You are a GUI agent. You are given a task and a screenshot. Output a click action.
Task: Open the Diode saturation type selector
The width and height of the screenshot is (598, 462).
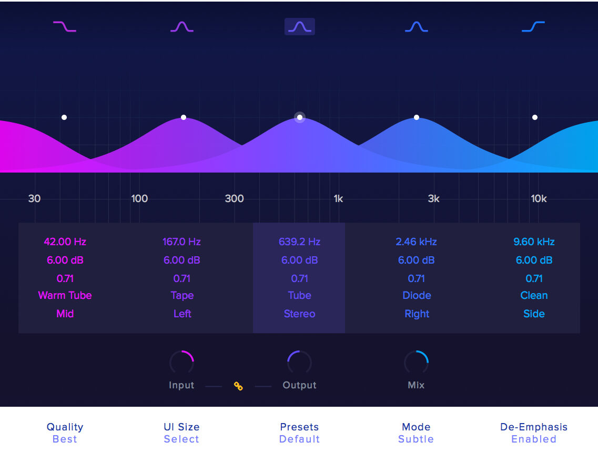tap(417, 295)
